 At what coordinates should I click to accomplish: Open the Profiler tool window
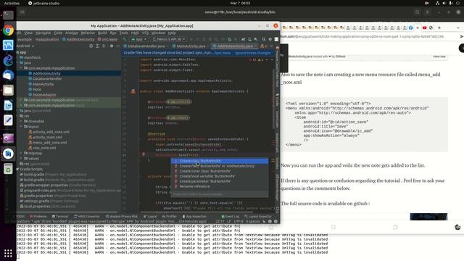click(x=169, y=217)
